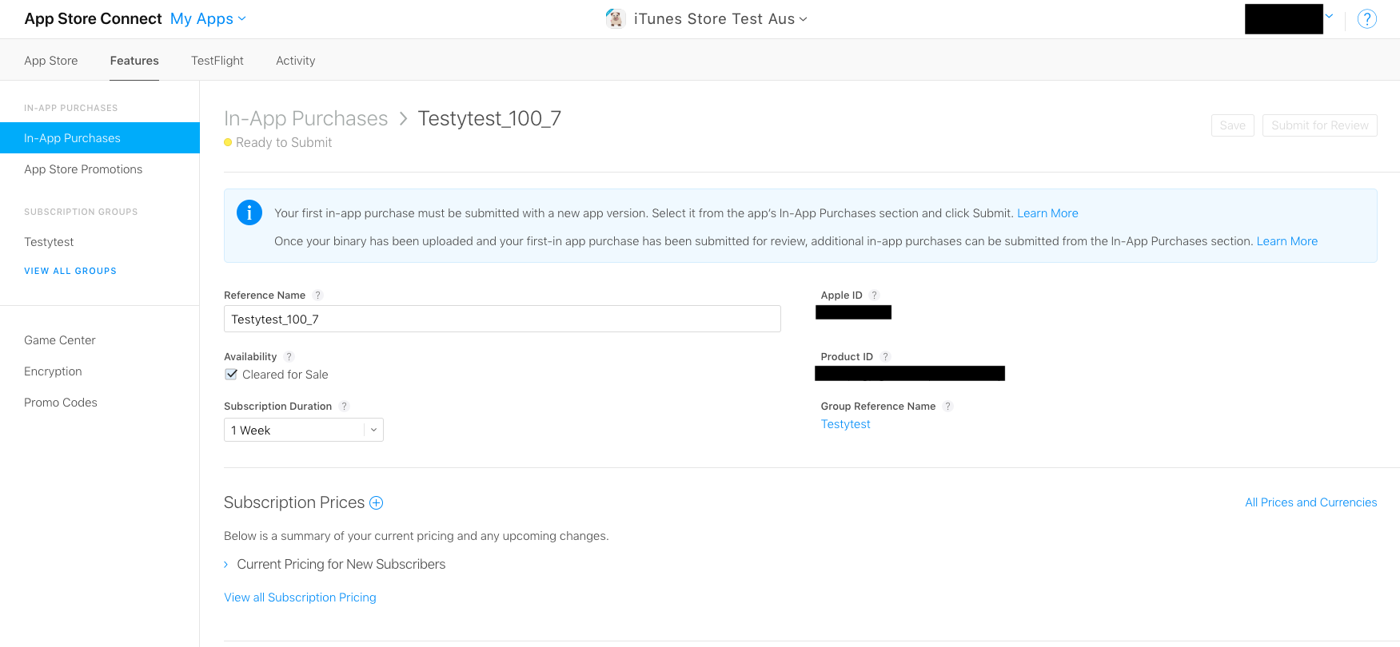Open All Prices and Currencies link
This screenshot has height=647, width=1400.
coord(1311,502)
